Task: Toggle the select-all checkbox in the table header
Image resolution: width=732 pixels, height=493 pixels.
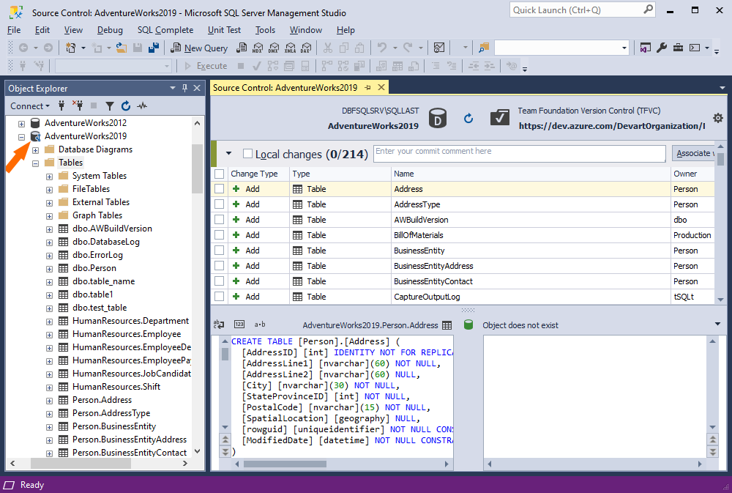Action: [219, 174]
